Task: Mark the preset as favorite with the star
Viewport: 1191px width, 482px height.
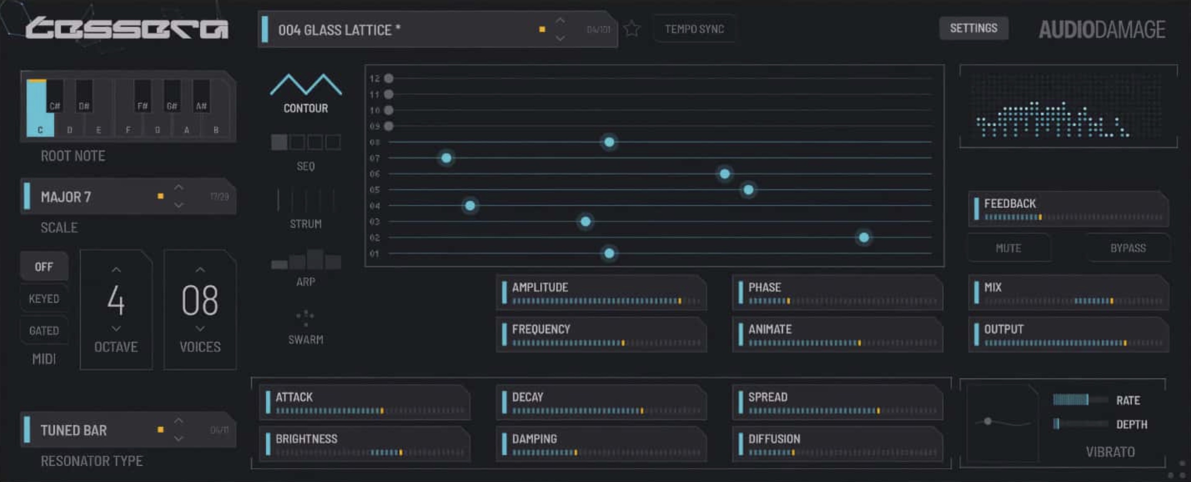Action: pos(631,28)
